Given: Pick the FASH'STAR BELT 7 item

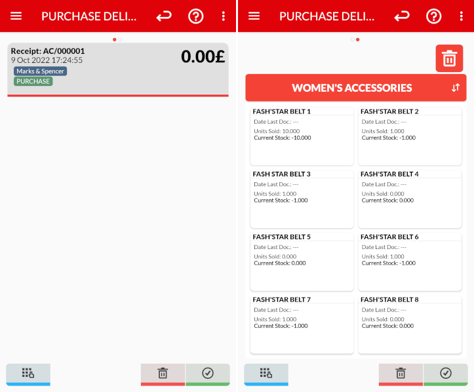Looking at the screenshot, I should [x=302, y=324].
